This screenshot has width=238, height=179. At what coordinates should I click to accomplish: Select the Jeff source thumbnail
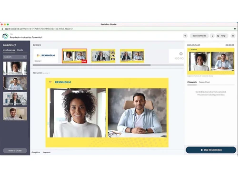15,114
